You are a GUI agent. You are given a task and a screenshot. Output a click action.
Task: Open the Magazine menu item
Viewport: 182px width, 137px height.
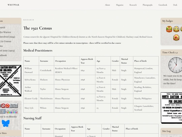coord(120,5)
